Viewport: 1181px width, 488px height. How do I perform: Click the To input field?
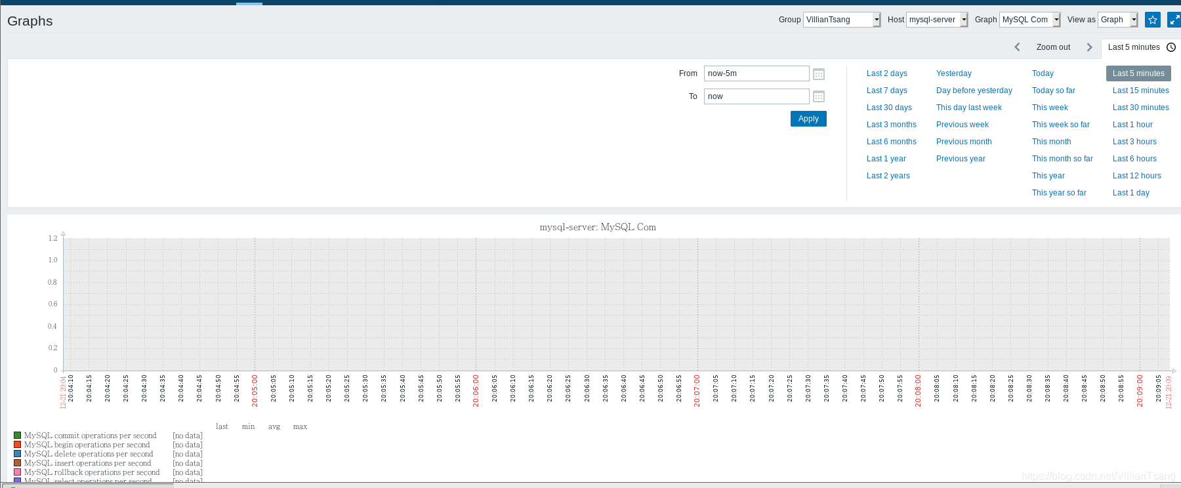click(756, 96)
